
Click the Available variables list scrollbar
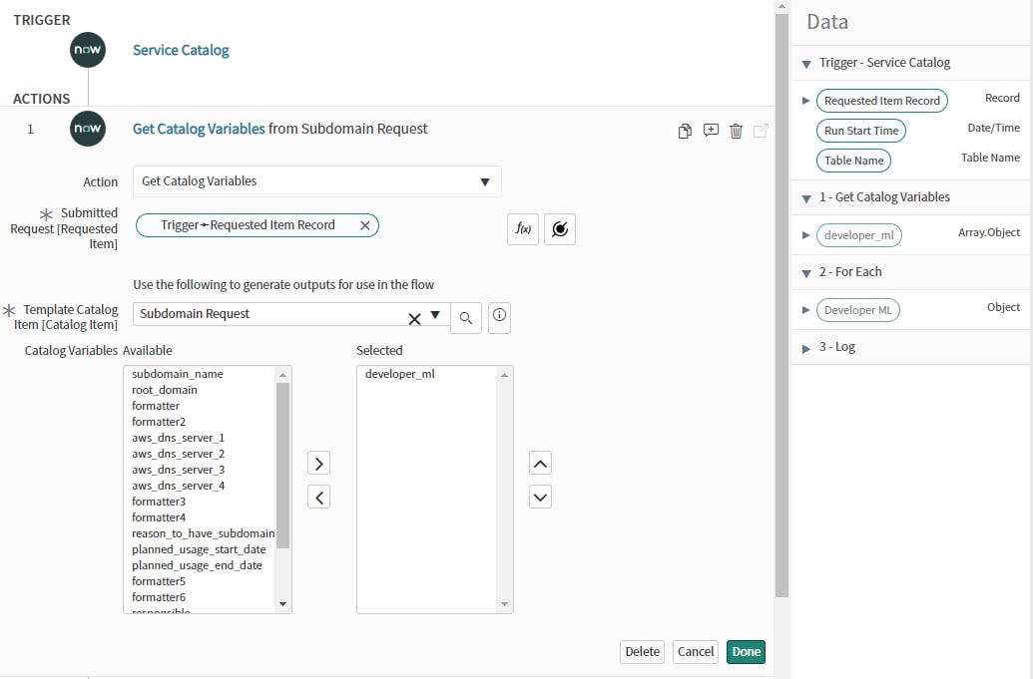(282, 469)
